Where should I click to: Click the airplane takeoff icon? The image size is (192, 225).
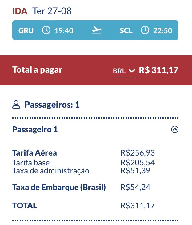(97, 30)
